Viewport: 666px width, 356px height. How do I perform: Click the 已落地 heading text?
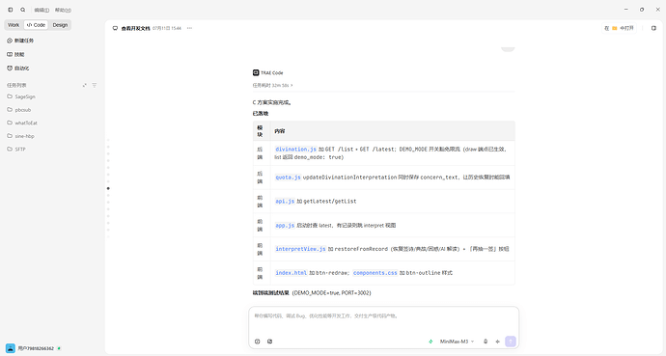(x=261, y=113)
